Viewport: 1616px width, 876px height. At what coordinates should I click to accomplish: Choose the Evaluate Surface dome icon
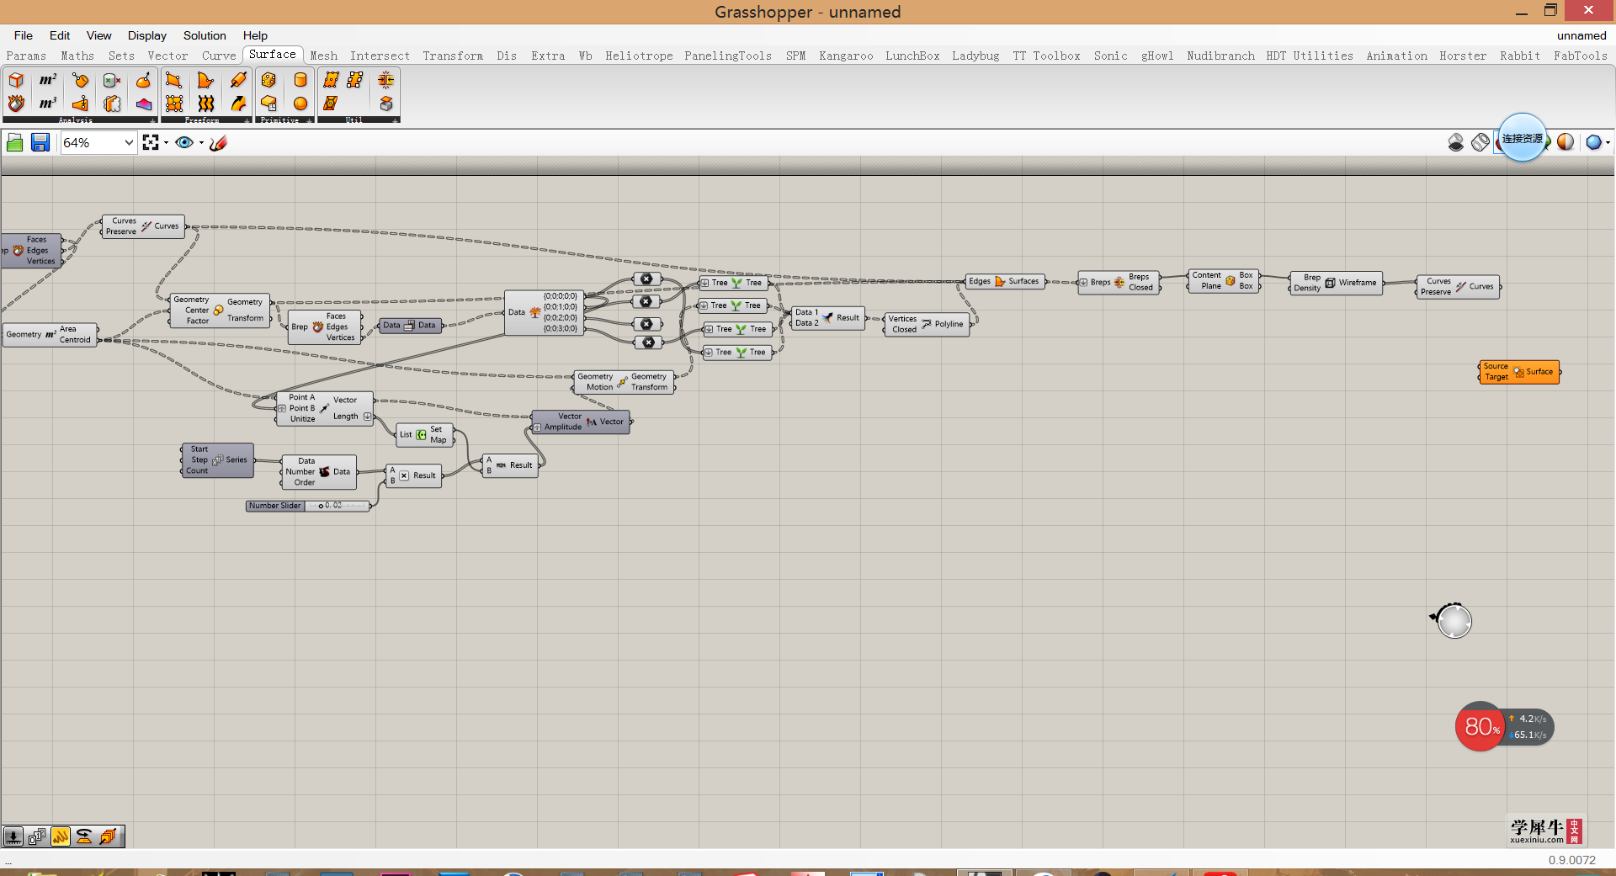pyautogui.click(x=144, y=81)
